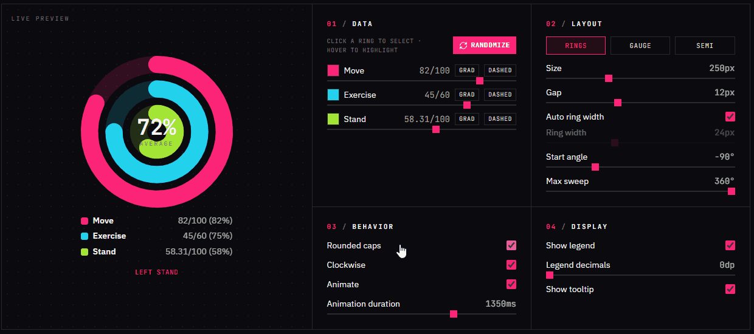Click the 45/60 Exercise value
This screenshot has width=754, height=334.
pos(437,95)
